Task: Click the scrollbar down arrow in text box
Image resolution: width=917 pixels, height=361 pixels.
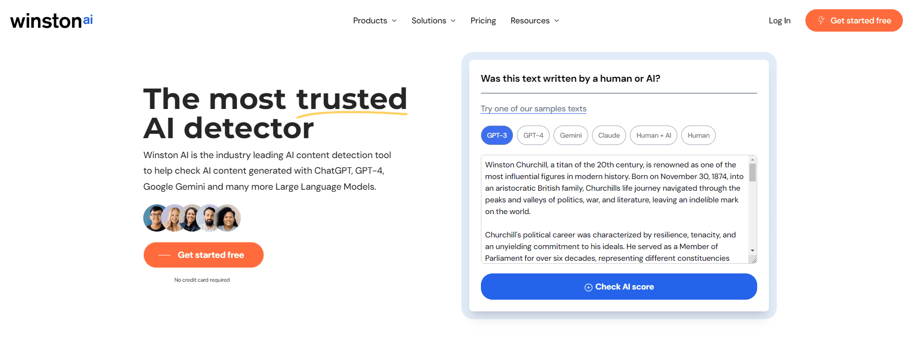Action: pos(752,251)
